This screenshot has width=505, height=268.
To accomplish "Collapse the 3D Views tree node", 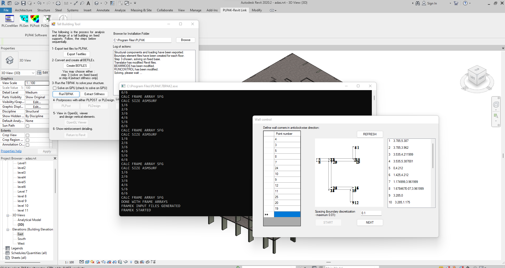I will click(x=8, y=215).
